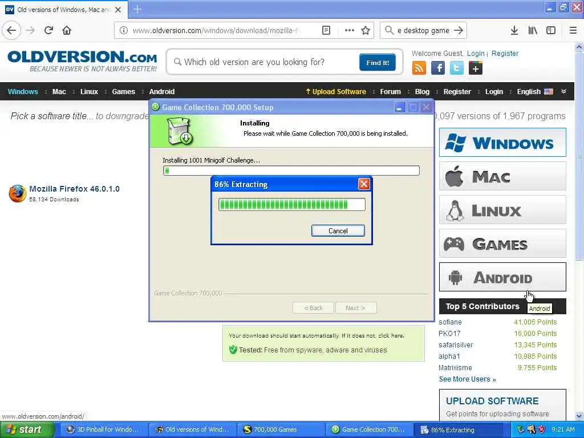Click the UPLOAD SOFTWARE heading

click(492, 401)
